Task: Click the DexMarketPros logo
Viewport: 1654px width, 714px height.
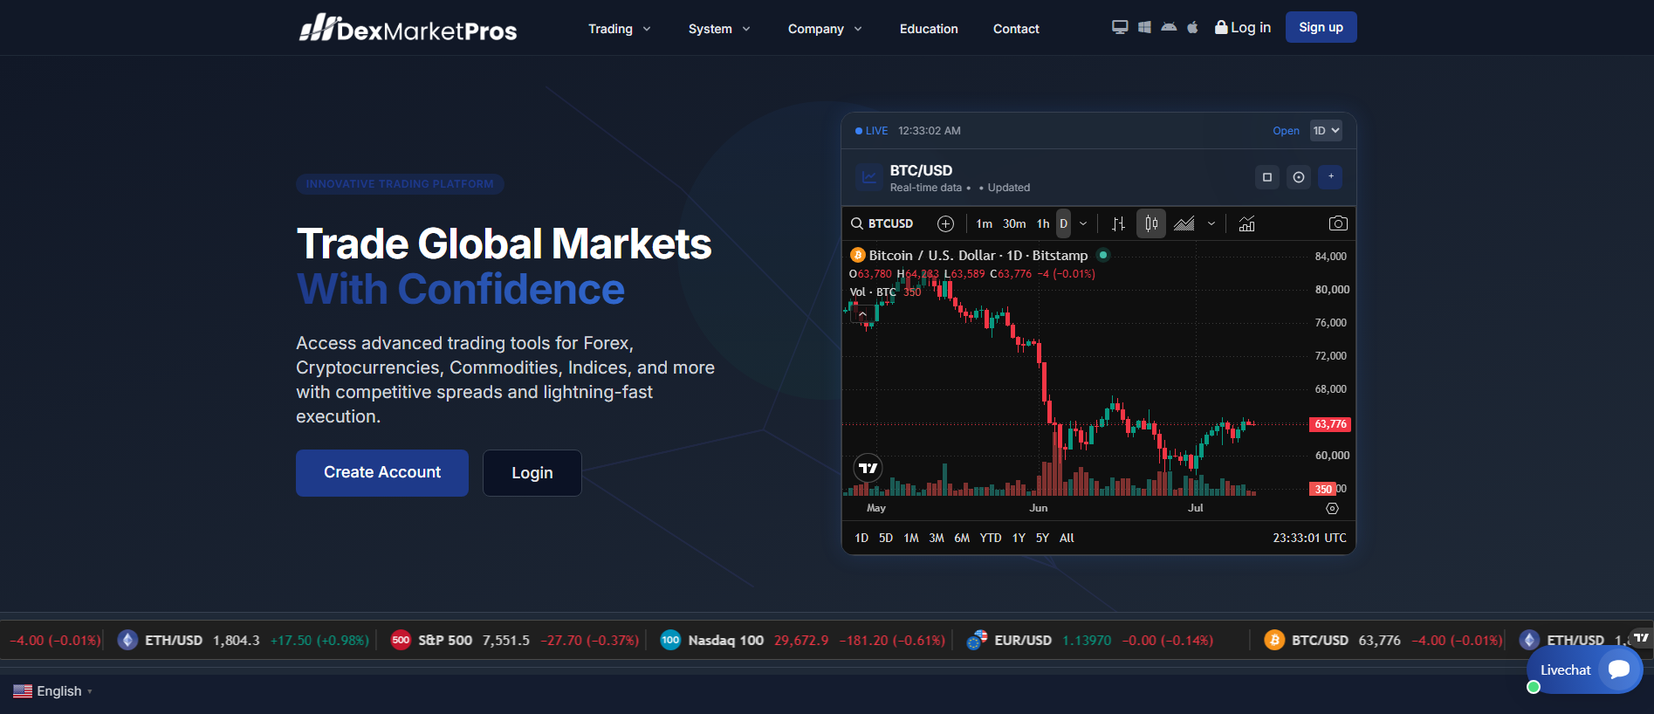Action: [x=408, y=28]
